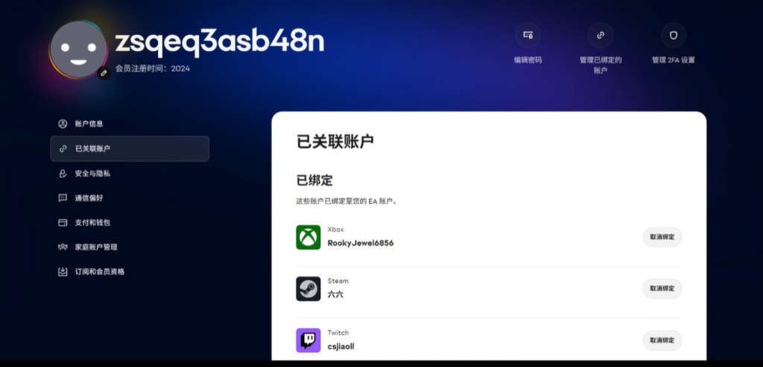Open 订阅和会员资格 page
Screen dimensions: 763x367
tap(100, 272)
